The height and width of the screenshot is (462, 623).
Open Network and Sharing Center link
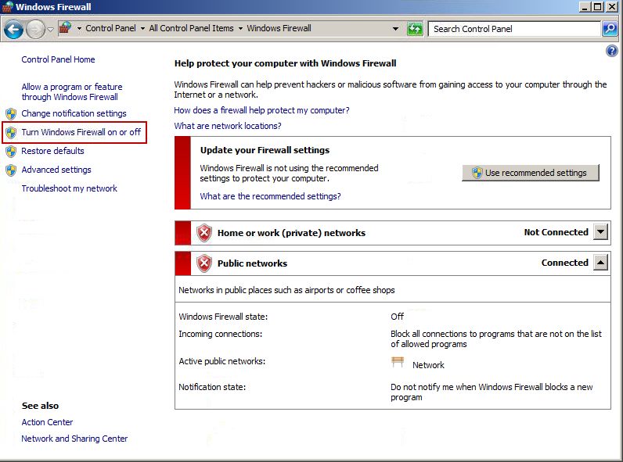(x=74, y=439)
